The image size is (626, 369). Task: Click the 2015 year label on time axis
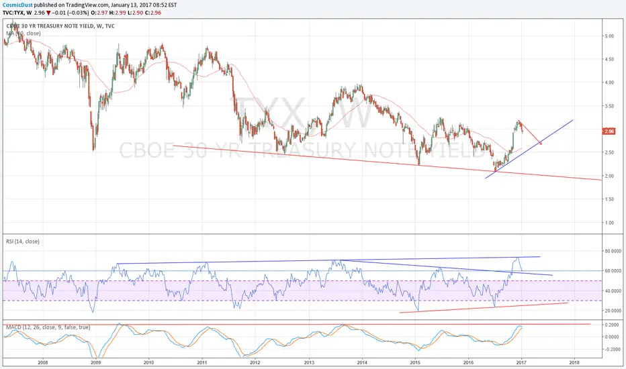tap(415, 362)
